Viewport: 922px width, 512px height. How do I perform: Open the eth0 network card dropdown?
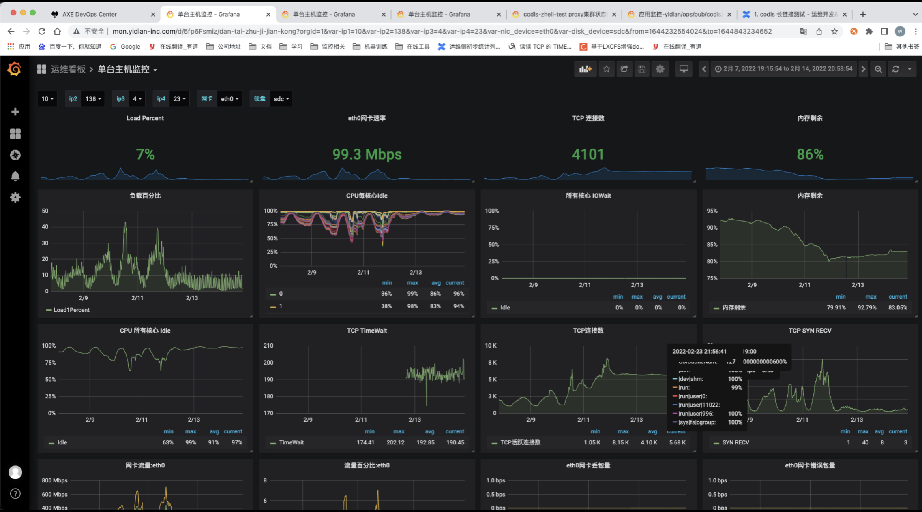(229, 99)
